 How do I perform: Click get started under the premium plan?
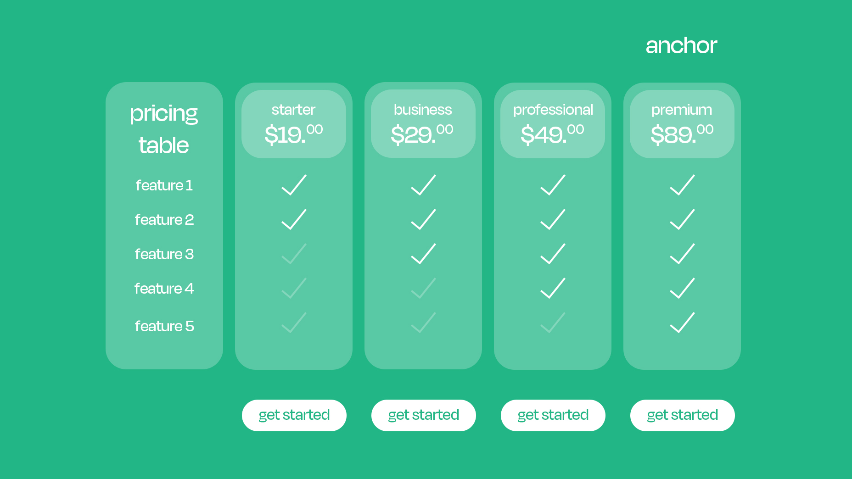683,415
